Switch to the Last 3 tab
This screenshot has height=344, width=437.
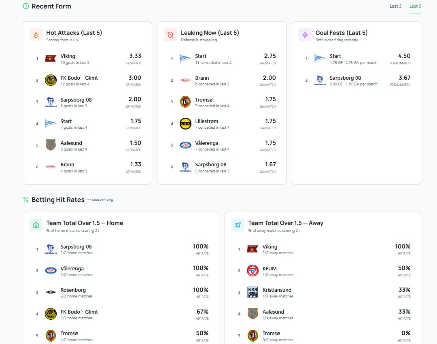pos(395,6)
